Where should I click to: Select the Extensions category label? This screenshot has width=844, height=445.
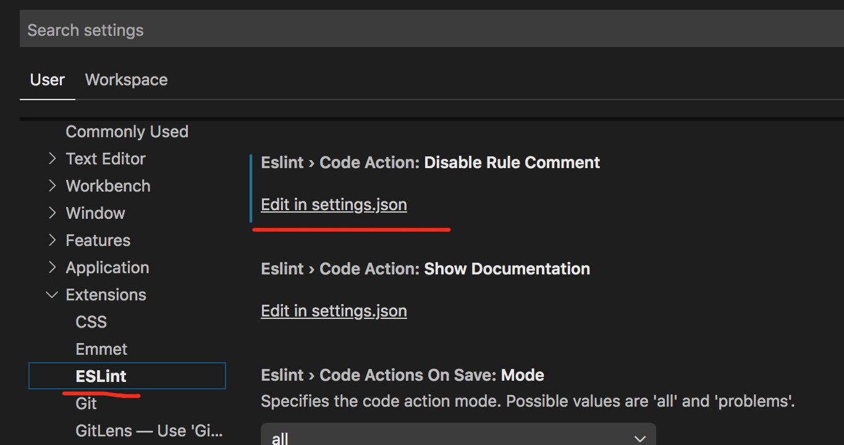pyautogui.click(x=106, y=295)
